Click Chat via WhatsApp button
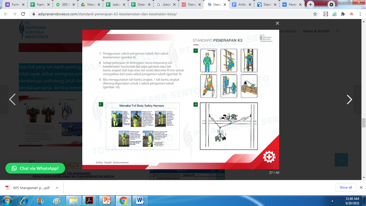Viewport: 366px width, 206px height. 35,168
